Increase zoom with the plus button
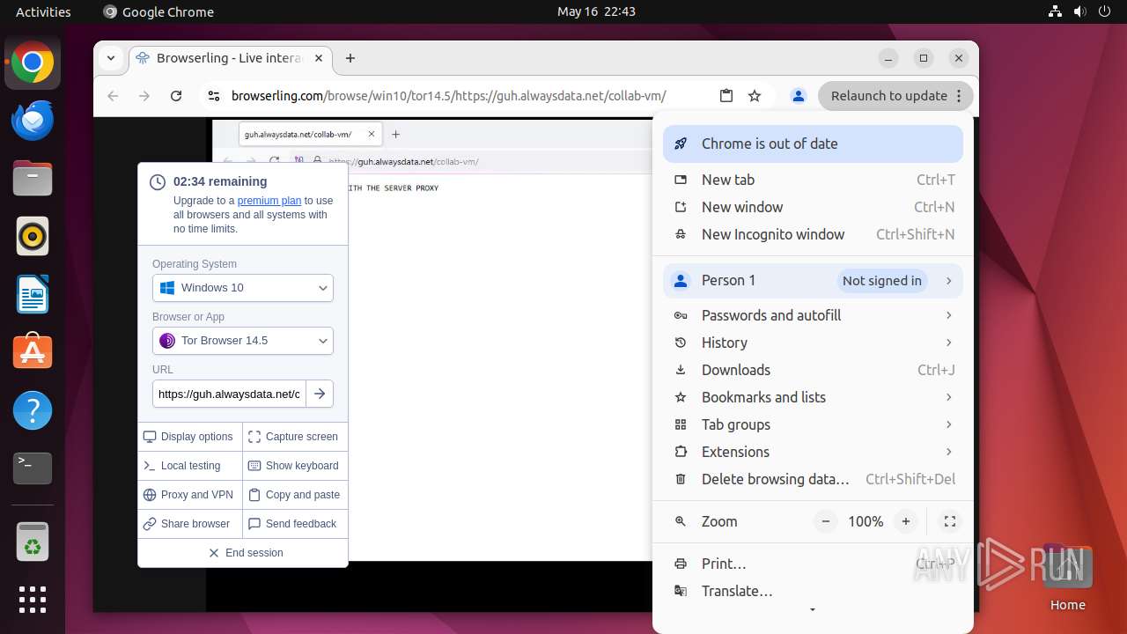The image size is (1127, 634). coord(906,521)
